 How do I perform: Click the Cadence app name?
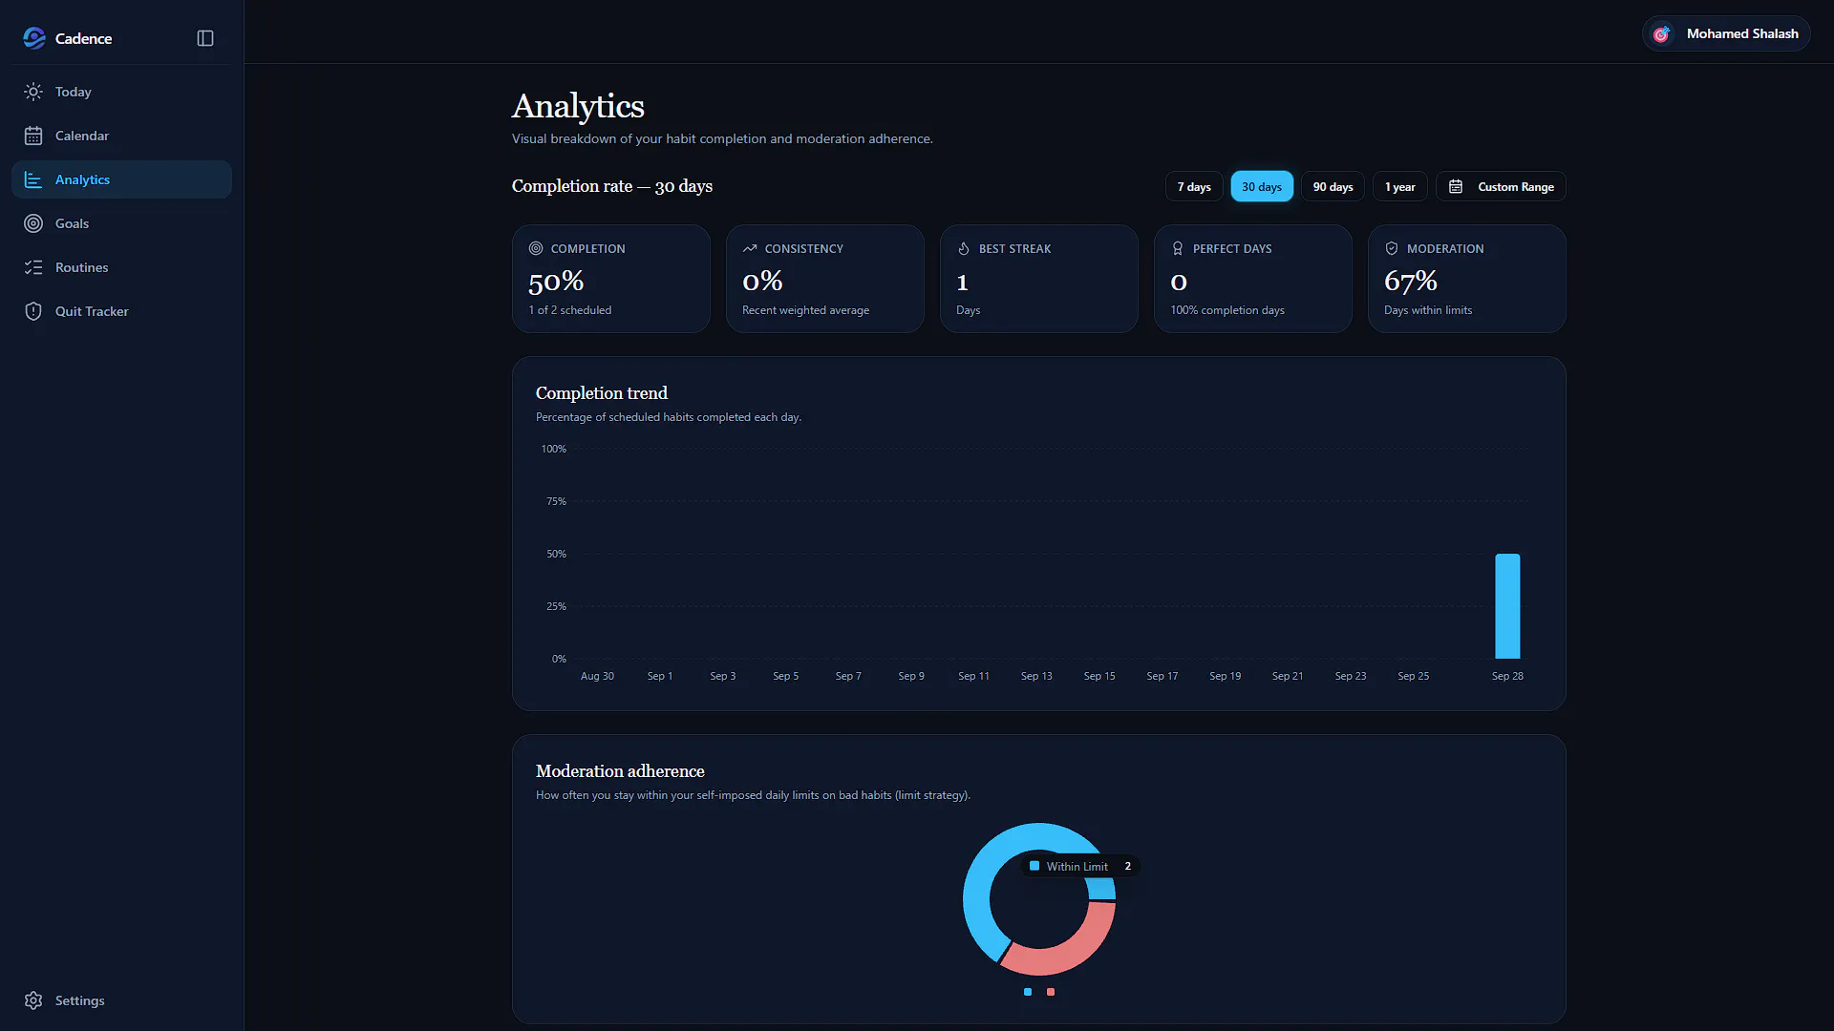83,38
